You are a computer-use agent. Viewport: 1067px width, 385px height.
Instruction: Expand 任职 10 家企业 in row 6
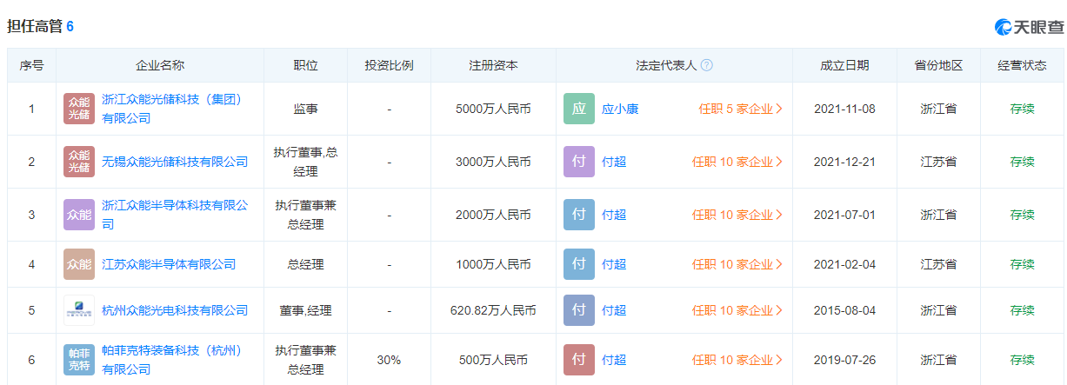737,360
